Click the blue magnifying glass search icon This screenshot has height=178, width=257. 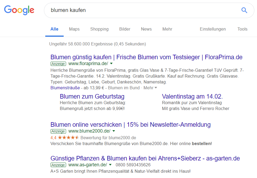[244, 10]
